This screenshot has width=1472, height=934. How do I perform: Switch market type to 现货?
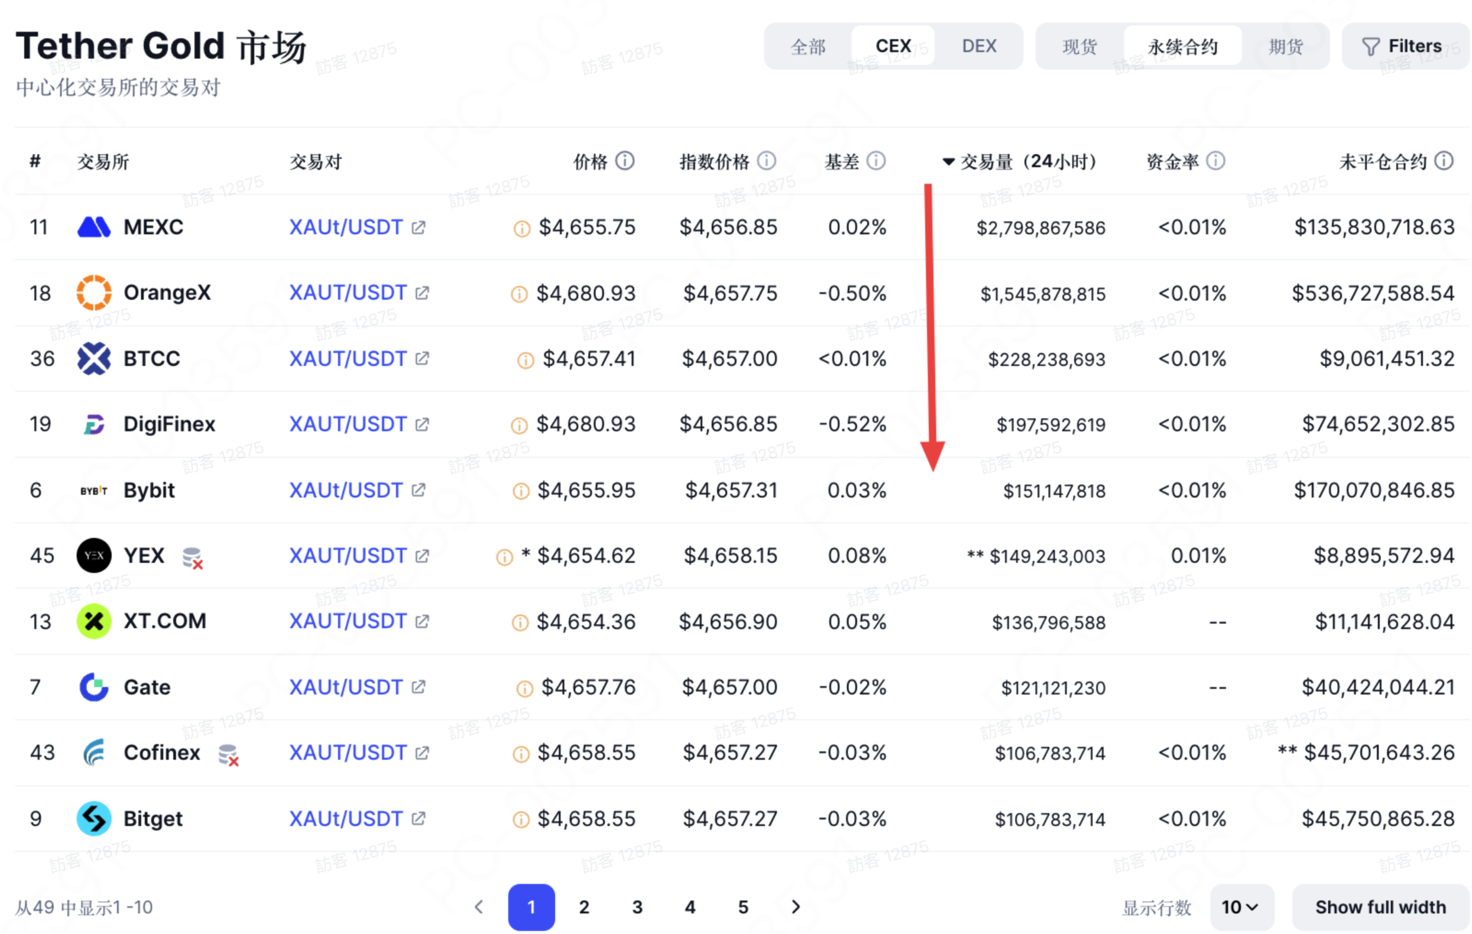coord(1079,47)
